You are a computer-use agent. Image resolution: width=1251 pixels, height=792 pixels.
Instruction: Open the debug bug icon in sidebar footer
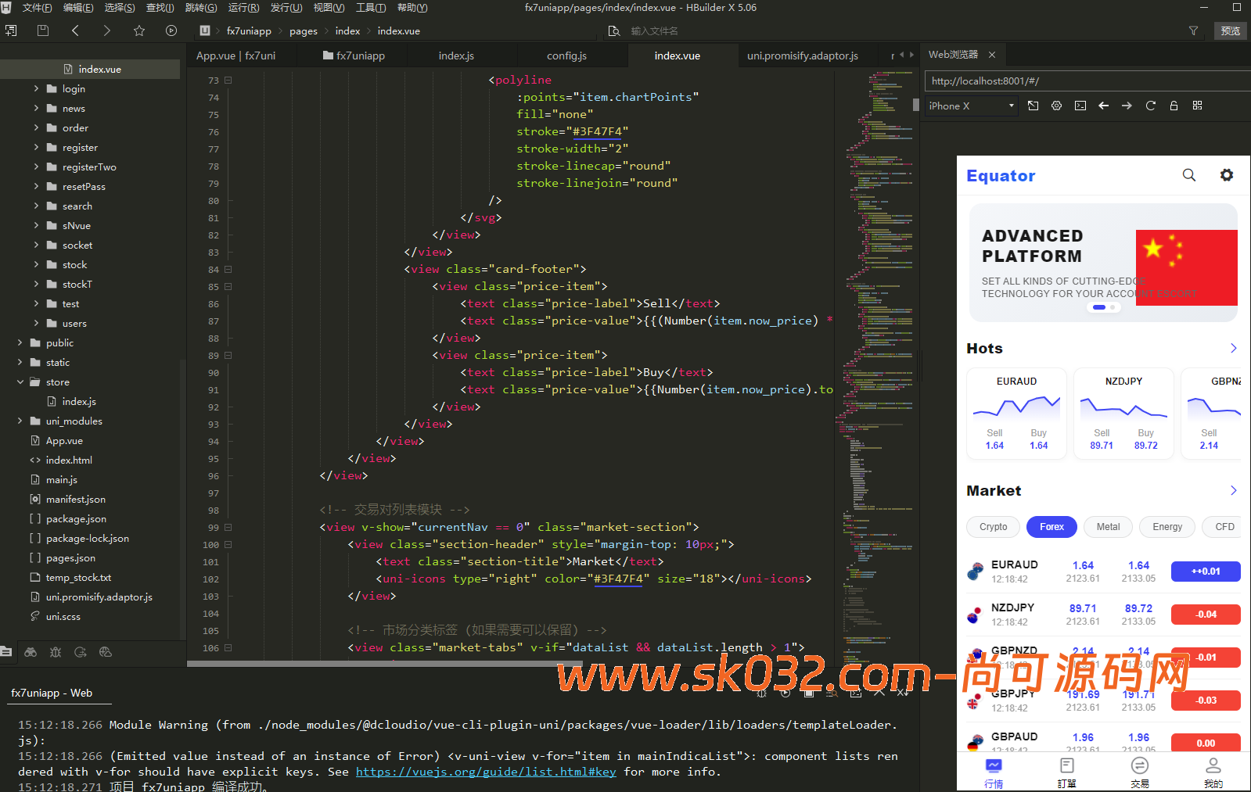56,652
